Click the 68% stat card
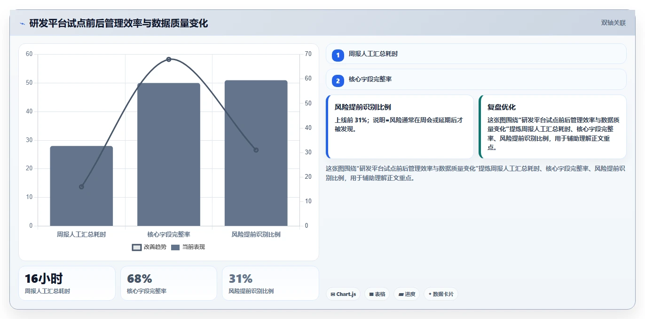The width and height of the screenshot is (645, 319). pos(169,283)
